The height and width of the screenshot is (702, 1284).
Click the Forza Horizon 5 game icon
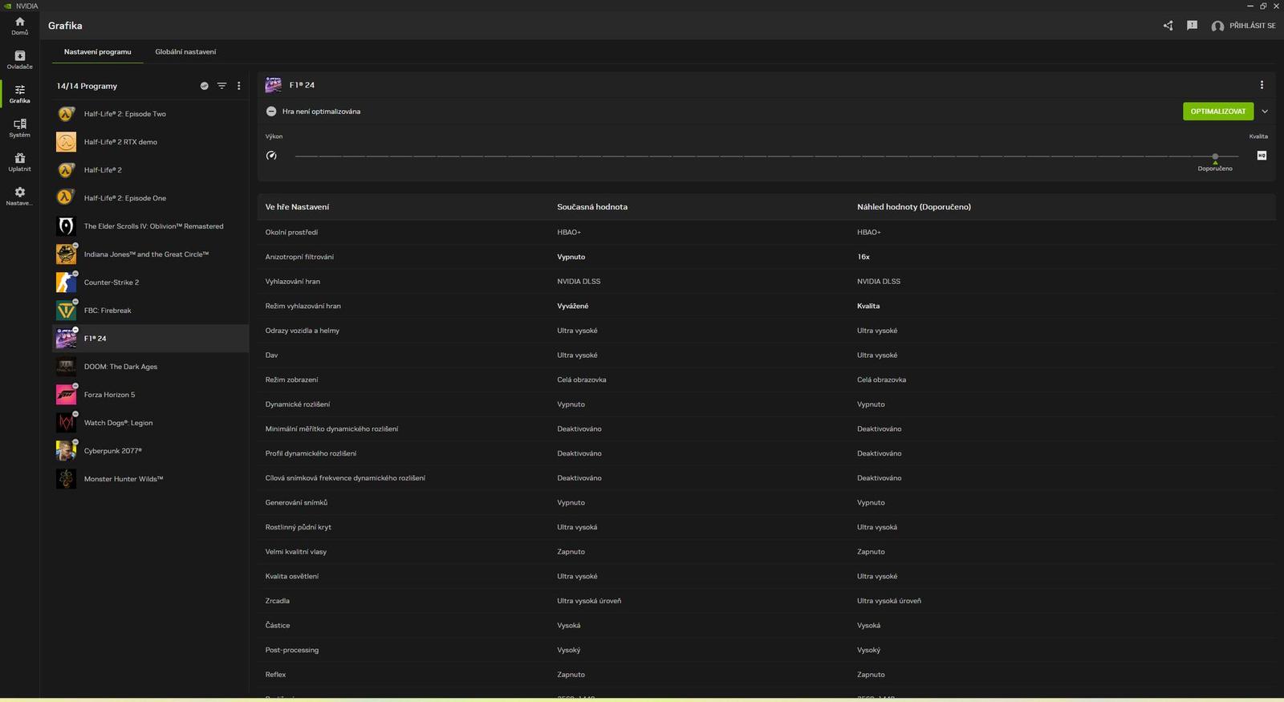pyautogui.click(x=66, y=395)
